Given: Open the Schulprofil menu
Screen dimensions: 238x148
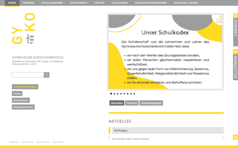Looking at the screenshot, I should click(79, 3).
